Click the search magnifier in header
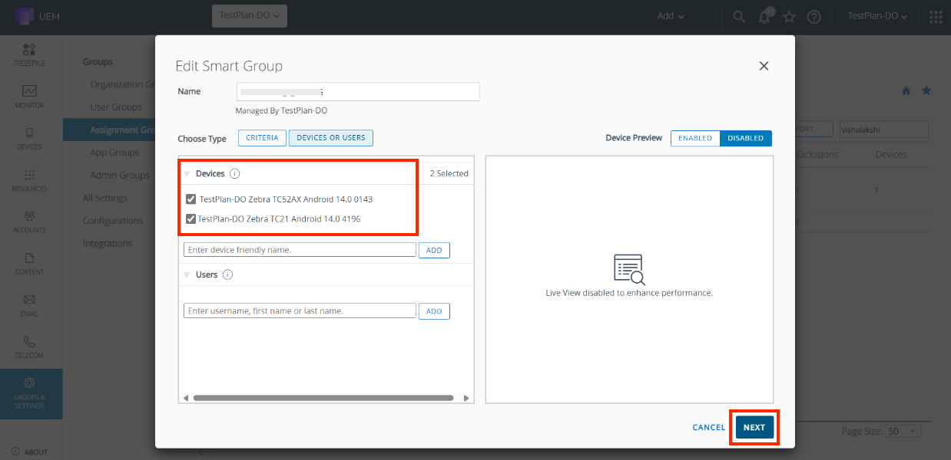The height and width of the screenshot is (460, 951). tap(739, 17)
